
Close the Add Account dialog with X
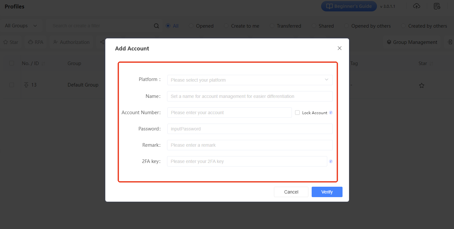pos(339,48)
